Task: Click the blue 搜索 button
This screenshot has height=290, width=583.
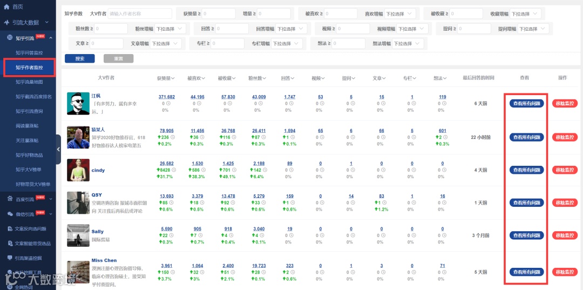Action: pos(79,58)
